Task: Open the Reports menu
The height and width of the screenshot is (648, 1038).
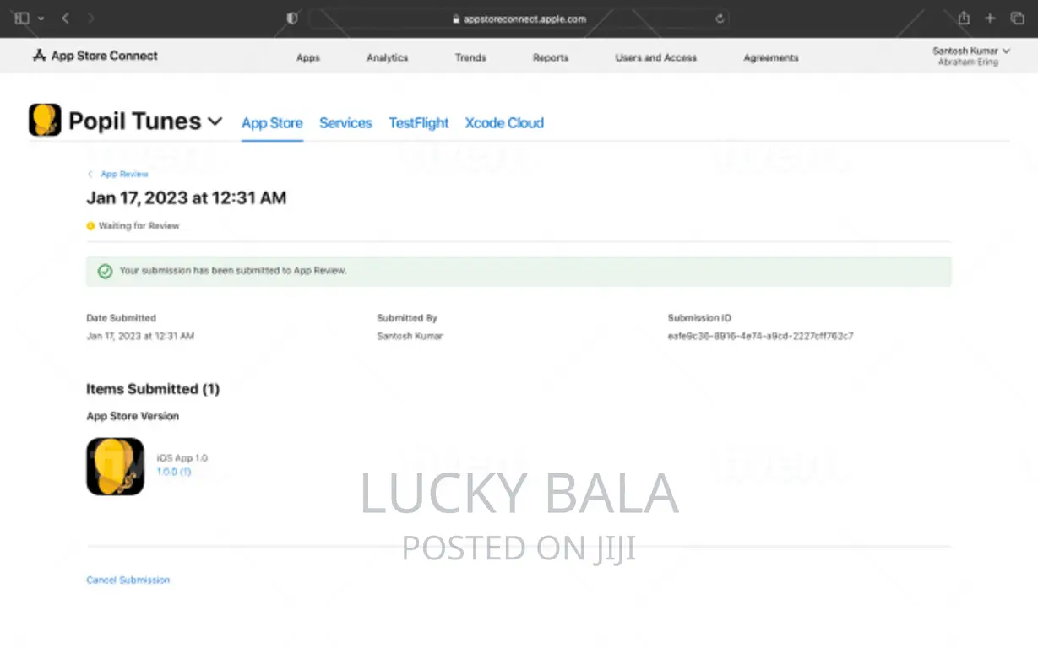Action: pos(551,58)
